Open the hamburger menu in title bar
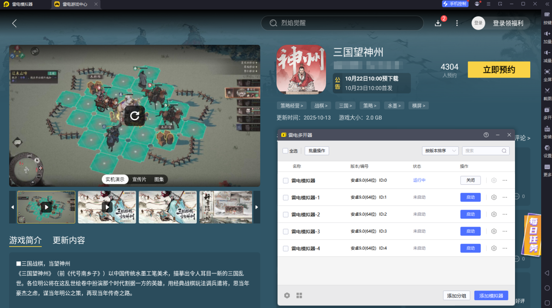The image size is (552, 308). pos(489,4)
